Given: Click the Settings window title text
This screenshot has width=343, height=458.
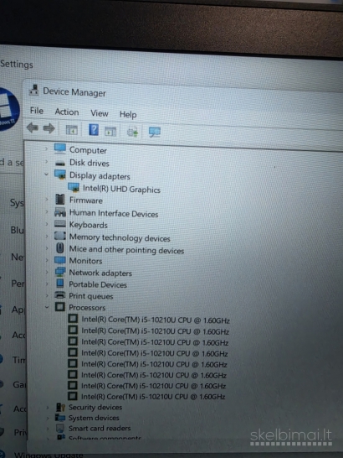Looking at the screenshot, I should pos(17,65).
